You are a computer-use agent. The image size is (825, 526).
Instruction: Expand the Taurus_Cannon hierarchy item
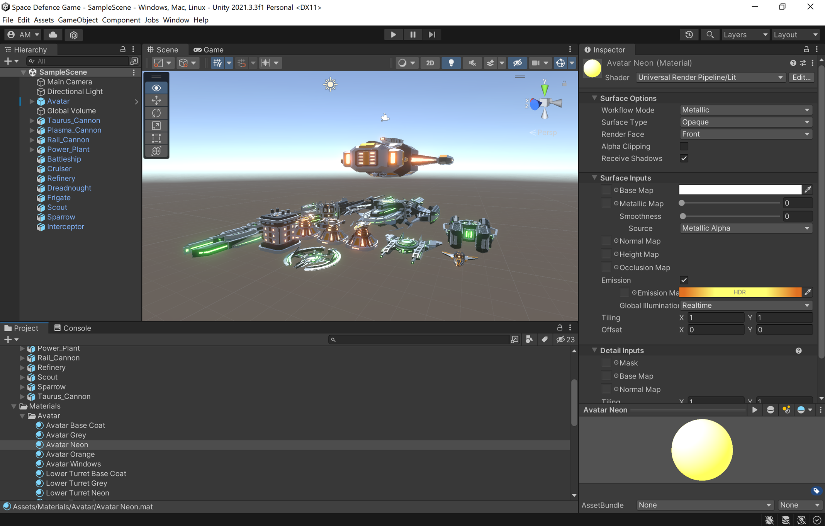click(x=32, y=121)
